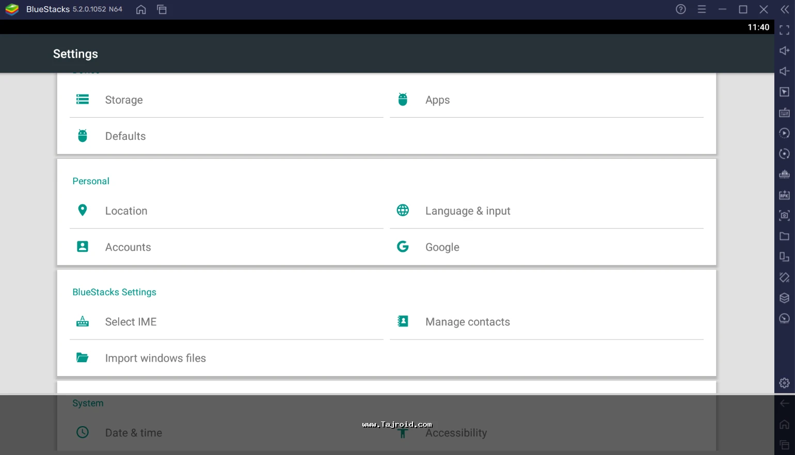Open the Media folder icon in sidebar
Screen dimensions: 795x455
click(x=784, y=236)
